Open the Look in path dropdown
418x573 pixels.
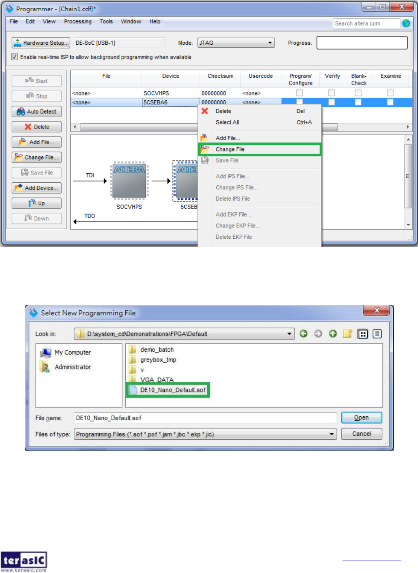[289, 334]
